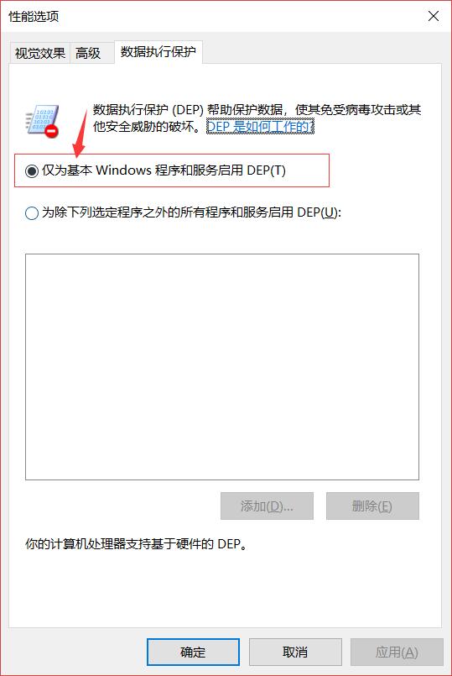Click the 添加(D)... button
Viewport: 452px width, 676px height.
tap(267, 506)
